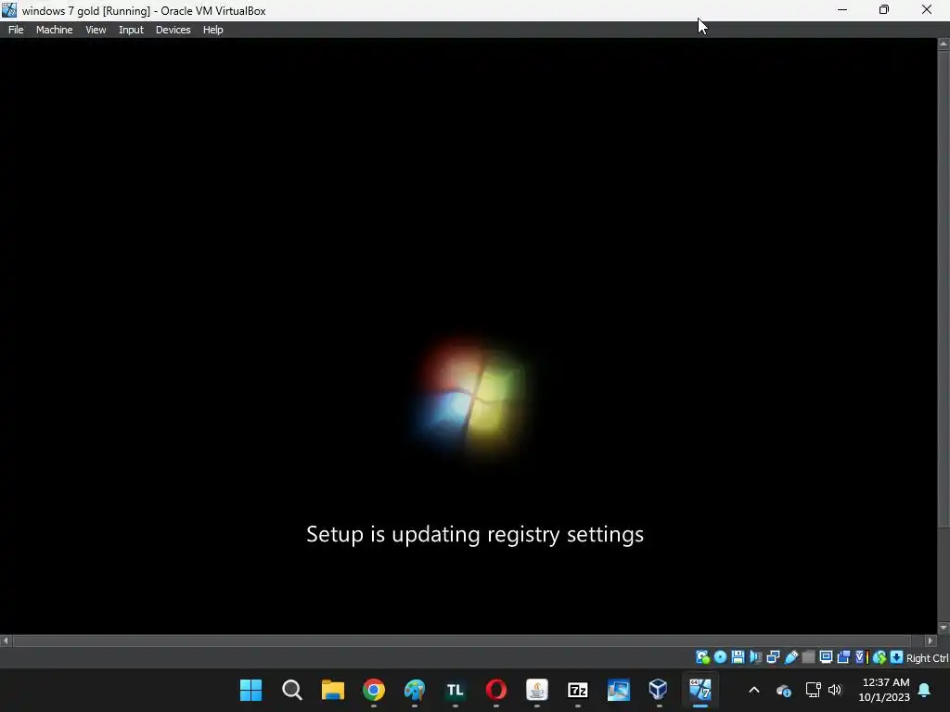Close the VirtualBox VM window

(x=927, y=10)
